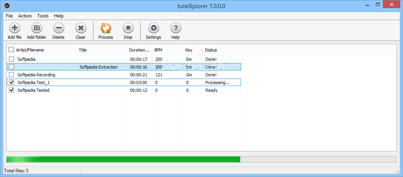Click the Delete toolbar icon
This screenshot has width=403, height=177.
59,28
